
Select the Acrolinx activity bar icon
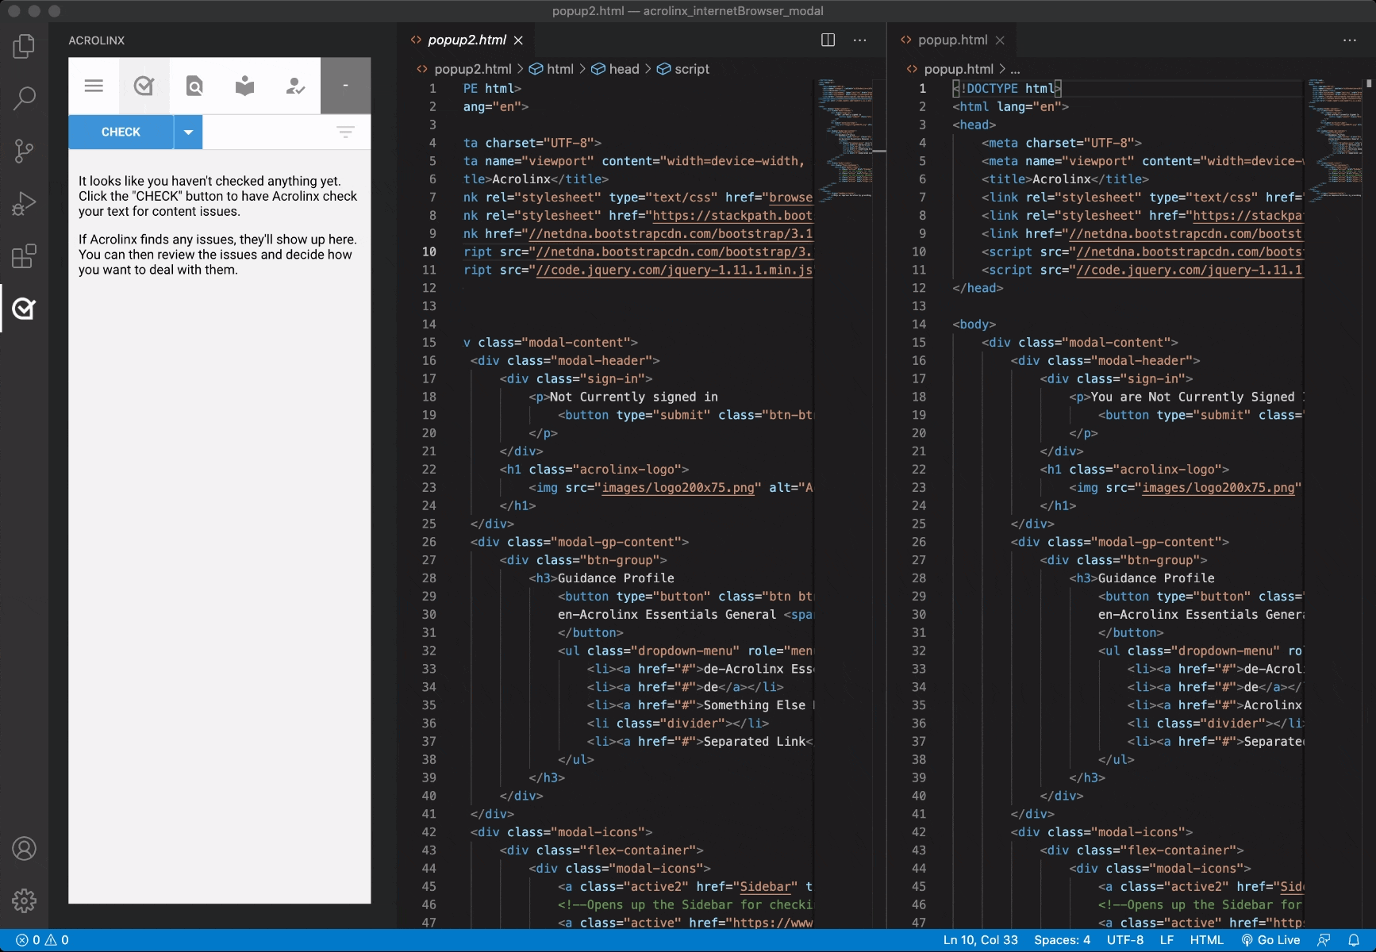point(24,309)
